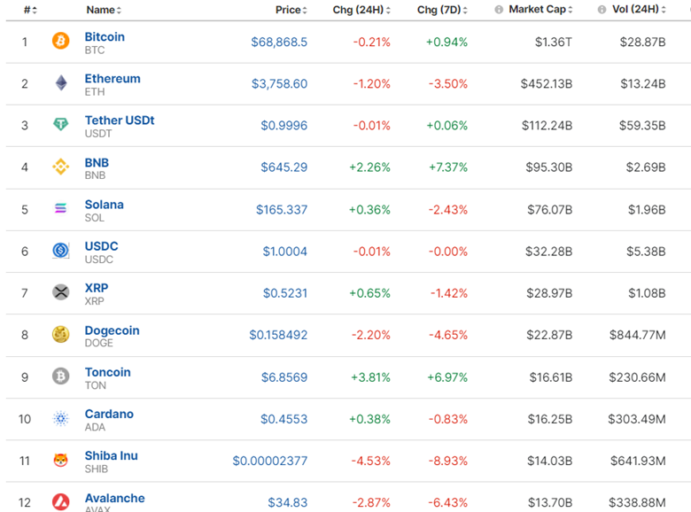691x512 pixels.
Task: Click Avalanche price $34.83
Action: point(288,503)
